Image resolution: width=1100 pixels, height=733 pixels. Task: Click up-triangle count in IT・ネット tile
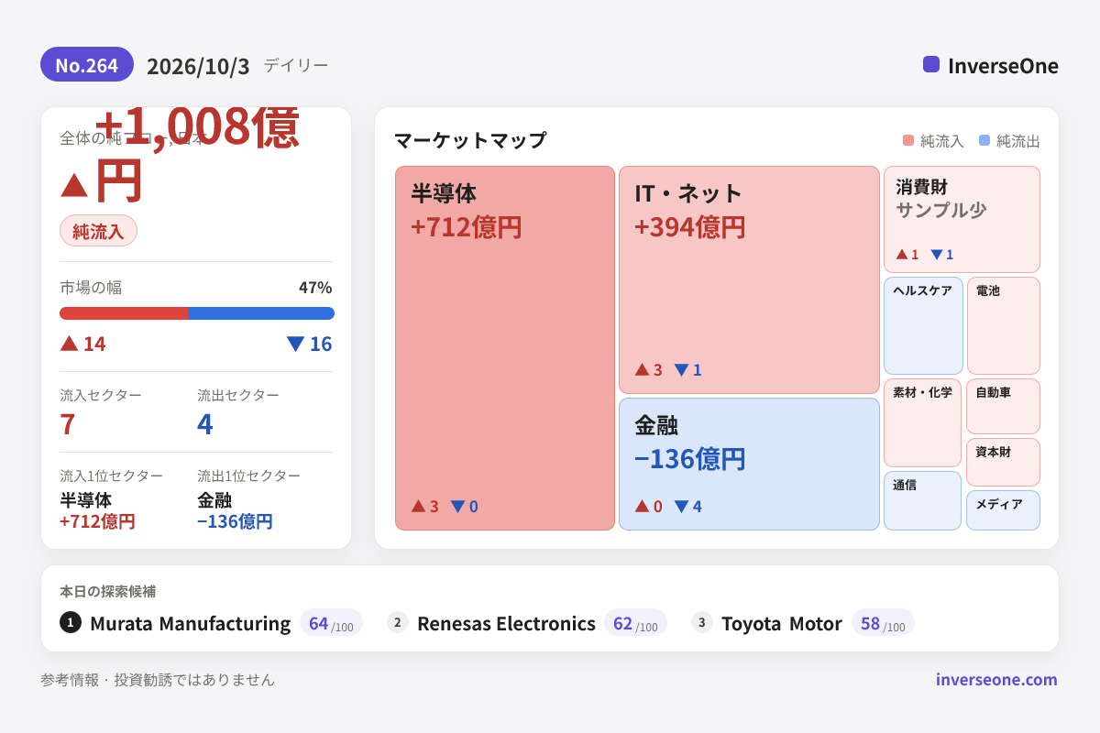click(x=648, y=370)
